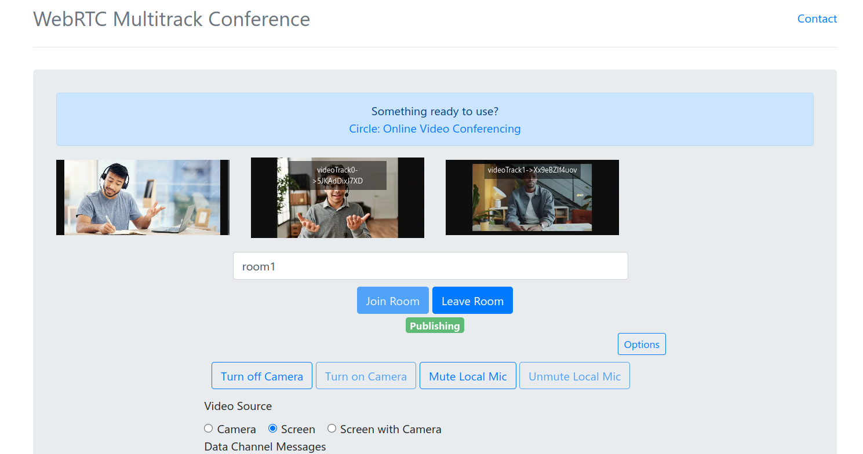Click the videoTrack0->5JKAdDixJ7XD label
863x454 pixels.
coord(337,175)
